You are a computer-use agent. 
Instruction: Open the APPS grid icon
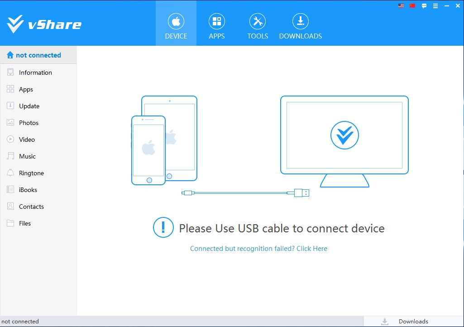pos(217,21)
